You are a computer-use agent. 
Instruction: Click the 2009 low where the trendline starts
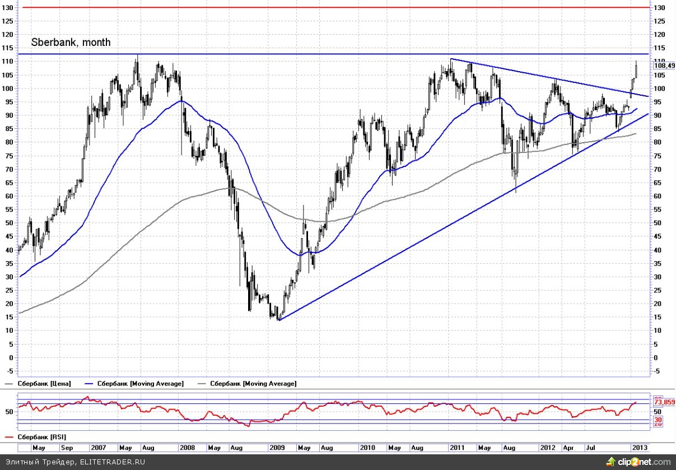click(278, 319)
